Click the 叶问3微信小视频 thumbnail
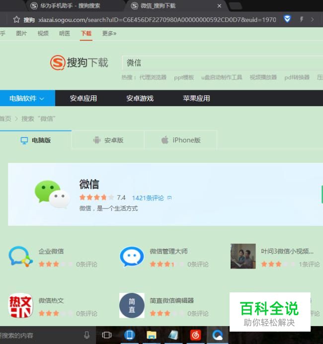This screenshot has height=344, width=323. (x=243, y=256)
